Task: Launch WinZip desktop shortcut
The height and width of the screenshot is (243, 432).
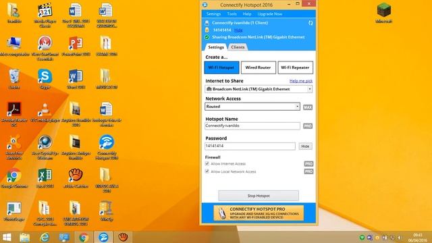Action: coord(107,211)
